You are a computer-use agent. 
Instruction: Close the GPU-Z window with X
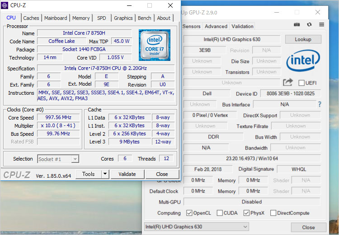coord(318,13)
